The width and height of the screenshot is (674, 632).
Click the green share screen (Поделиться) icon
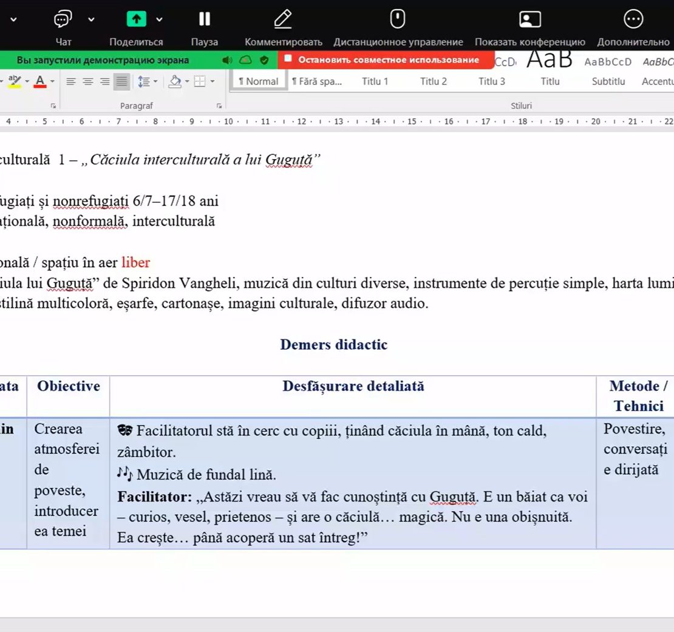click(136, 19)
